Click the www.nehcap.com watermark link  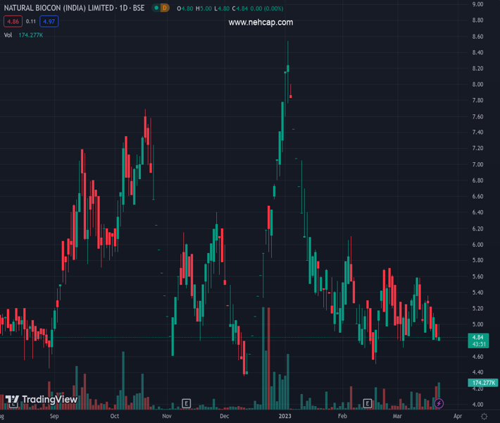(261, 23)
